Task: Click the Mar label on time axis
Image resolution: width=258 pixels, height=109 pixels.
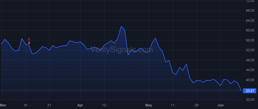Action: coord(3,105)
